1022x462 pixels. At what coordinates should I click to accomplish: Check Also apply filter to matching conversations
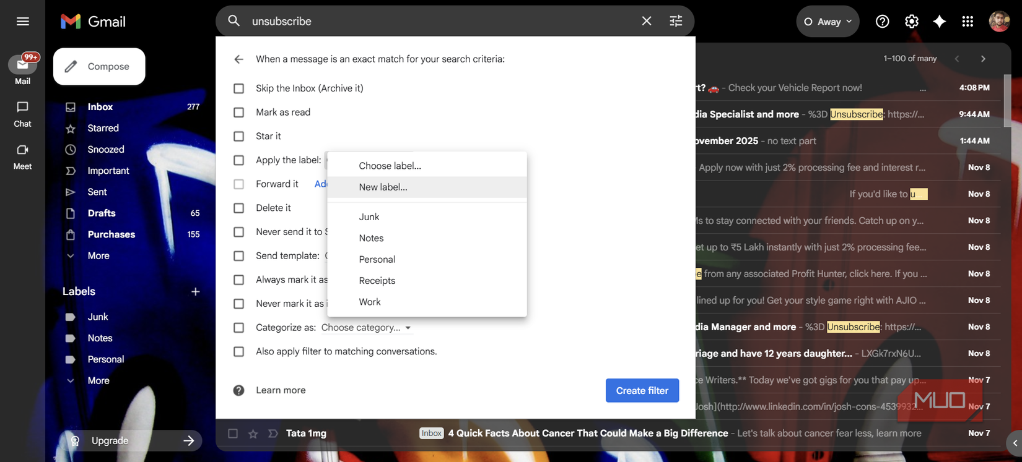click(x=238, y=352)
